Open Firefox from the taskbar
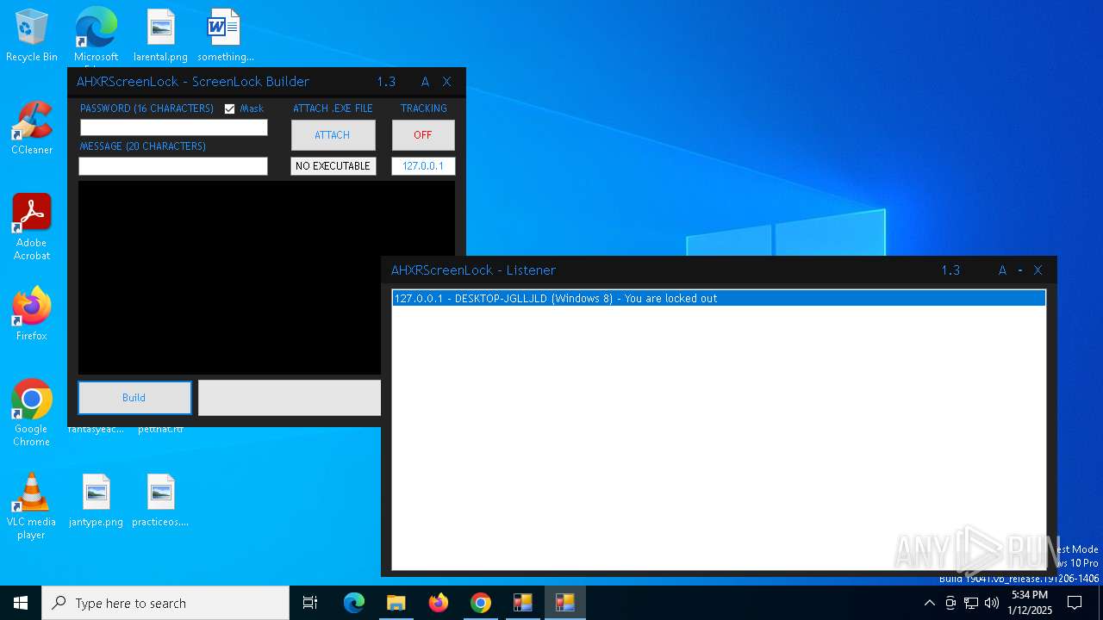This screenshot has height=620, width=1103. 439,603
